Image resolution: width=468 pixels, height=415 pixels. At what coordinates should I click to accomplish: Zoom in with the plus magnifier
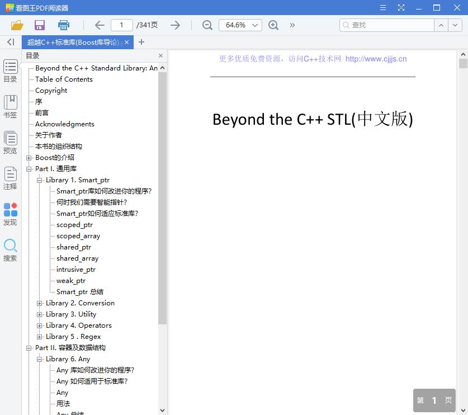coord(273,25)
